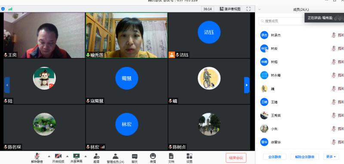Toggle 王秀英's camera in the member list
Image resolution: width=344 pixels, height=164 pixels.
341,115
